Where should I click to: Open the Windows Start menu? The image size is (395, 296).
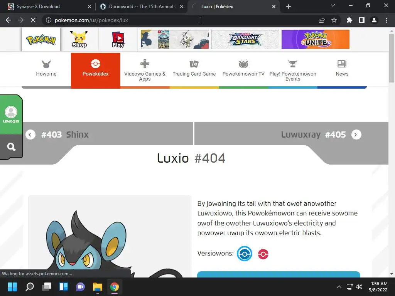12,287
